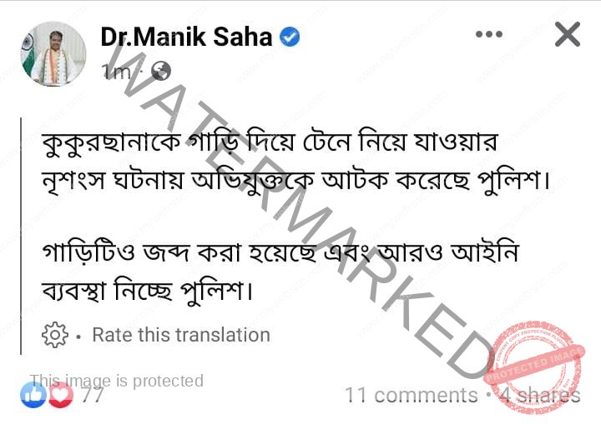Open Dr.Manik Saha's profile picture
The image size is (601, 424).
[53, 53]
